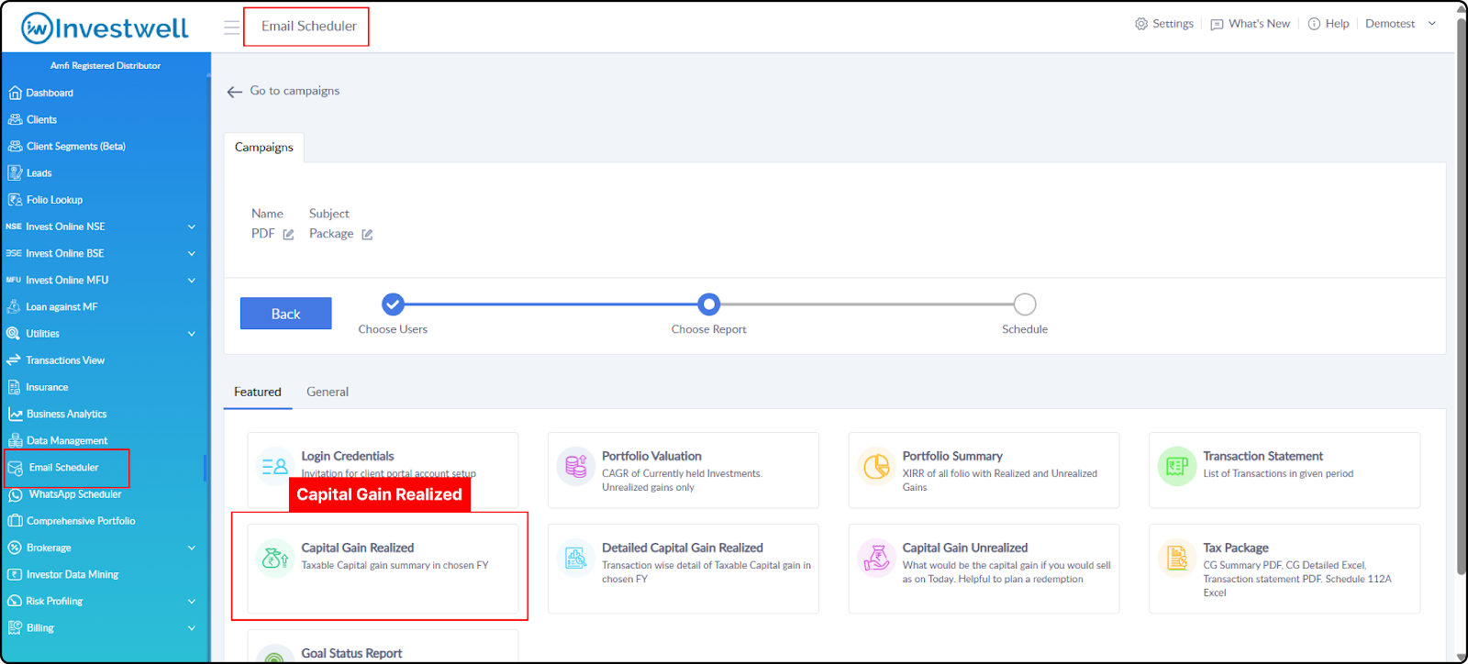Select the Email Scheduler envelope icon
Viewport: 1468px width, 664px height.
click(x=16, y=468)
